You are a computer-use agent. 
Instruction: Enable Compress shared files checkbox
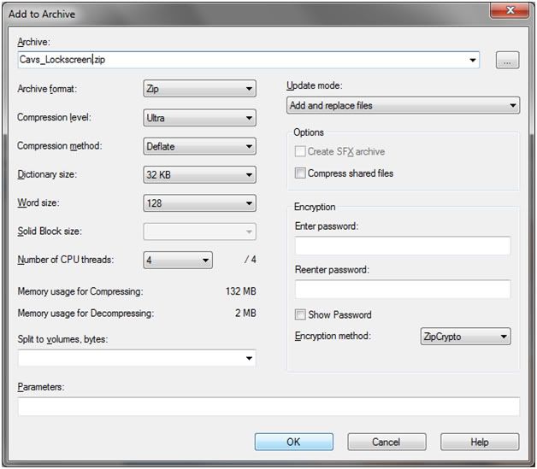[x=300, y=173]
